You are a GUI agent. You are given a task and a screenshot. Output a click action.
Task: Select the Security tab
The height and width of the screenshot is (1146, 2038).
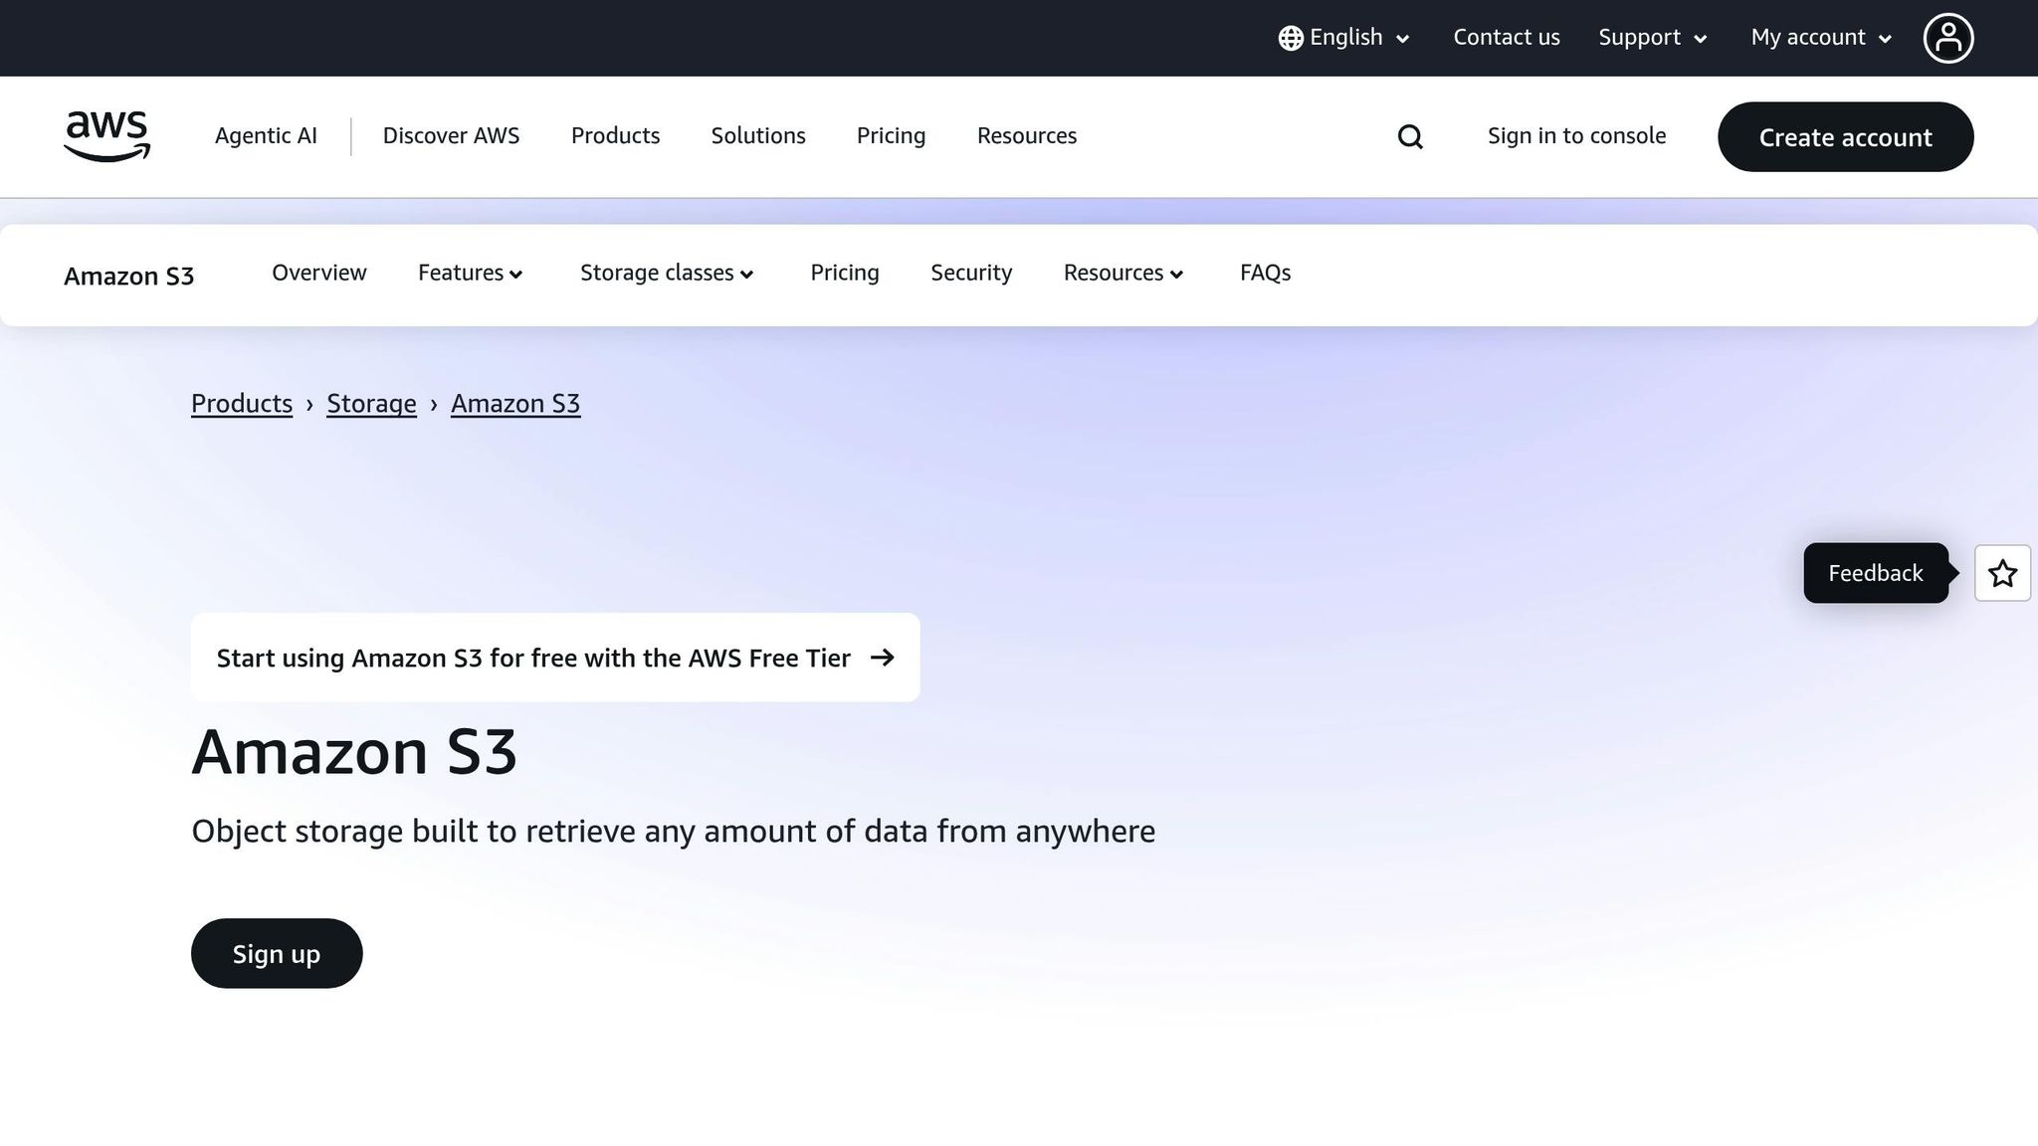coord(971,274)
